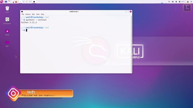The height and width of the screenshot is (108, 193).
Task: Switch to workspace 4
Action: coord(30,2)
